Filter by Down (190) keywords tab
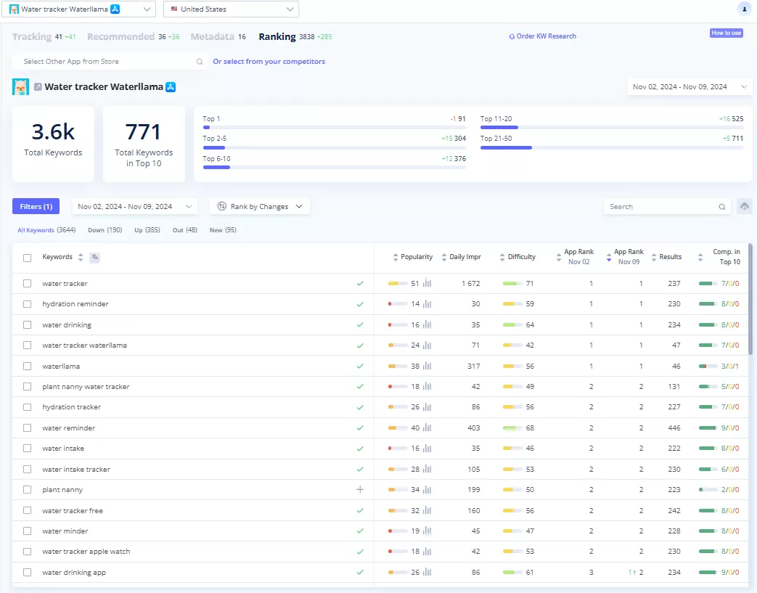Screen dimensions: 757x593 pyautogui.click(x=105, y=230)
